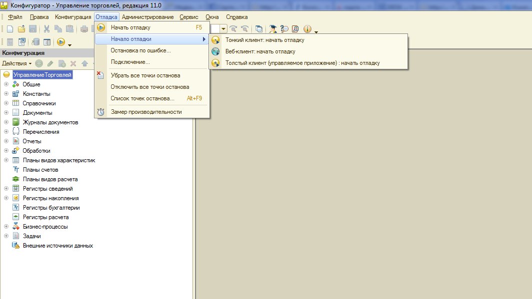This screenshot has width=532, height=299.
Task: Select the Регистры бухгалтерии tree item
Action: pyautogui.click(x=51, y=208)
